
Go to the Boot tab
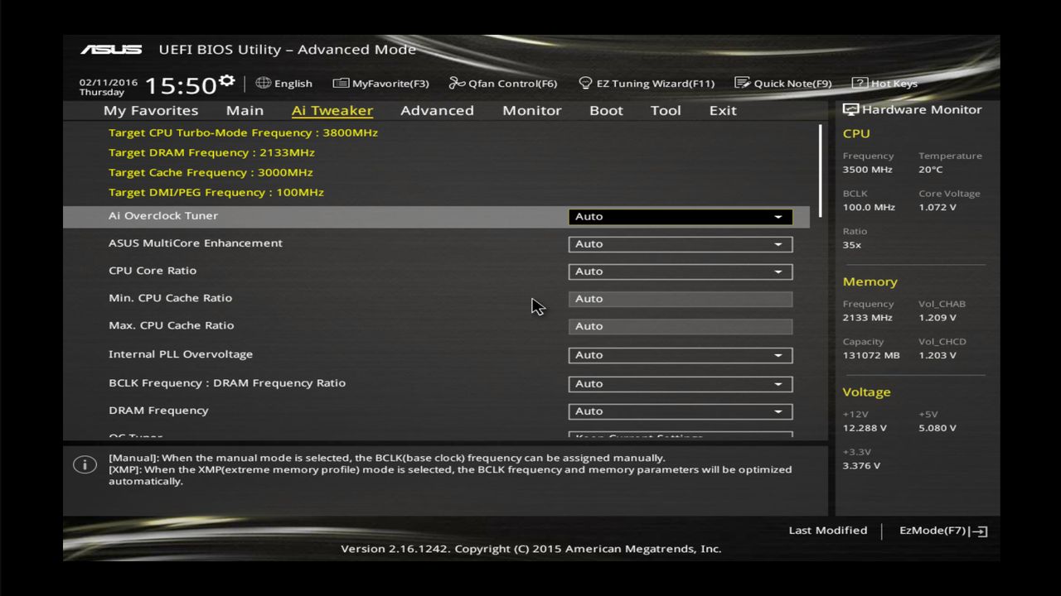click(x=606, y=110)
